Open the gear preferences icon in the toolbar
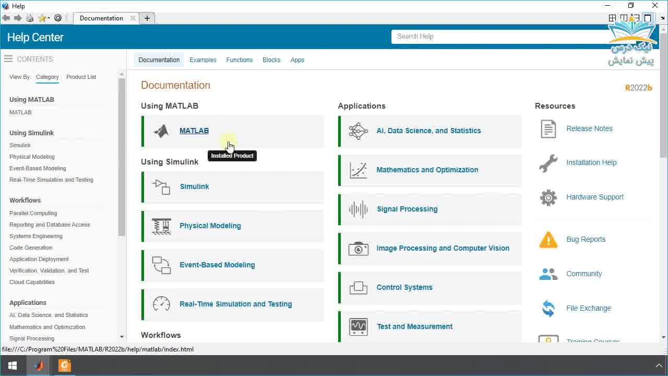Image resolution: width=668 pixels, height=376 pixels. point(58,18)
